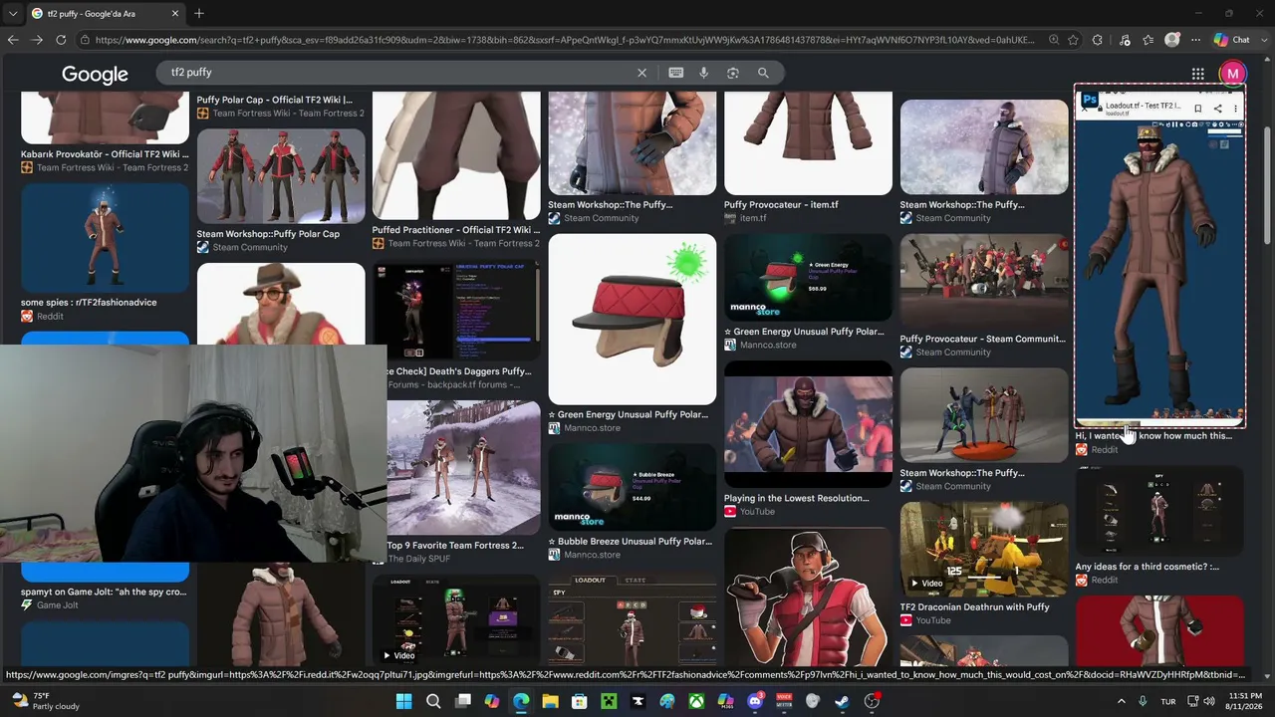Open the highlighted Loadout.tf spy image

[1159, 257]
